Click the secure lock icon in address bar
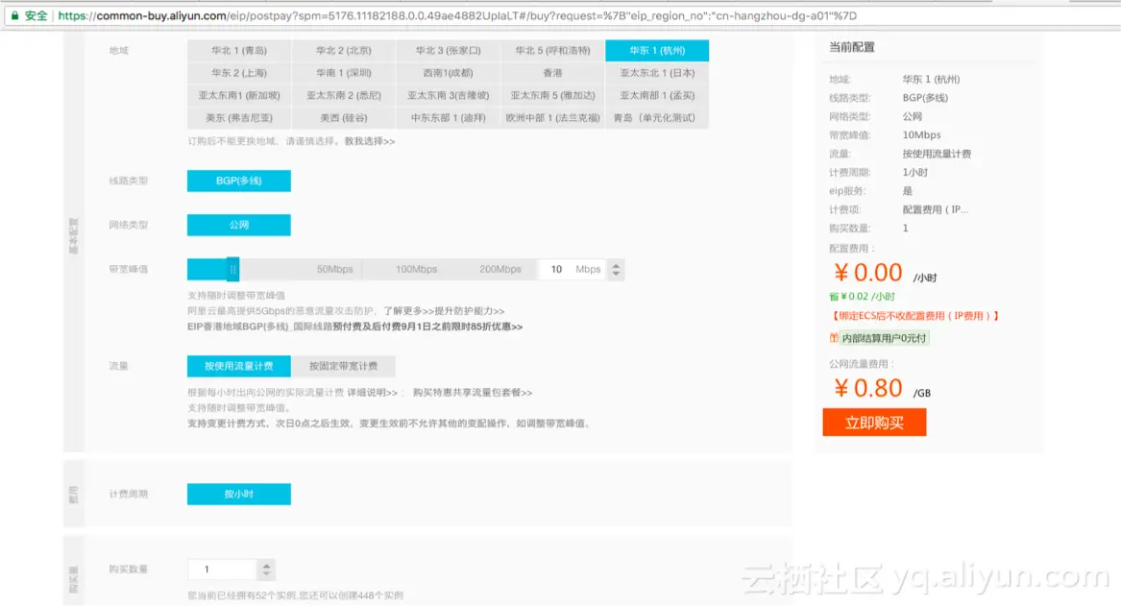The image size is (1121, 606). 14,15
